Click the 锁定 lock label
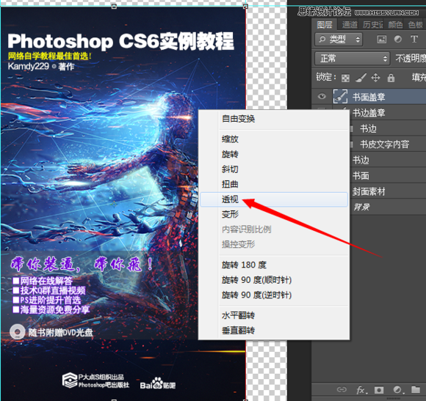 point(326,77)
